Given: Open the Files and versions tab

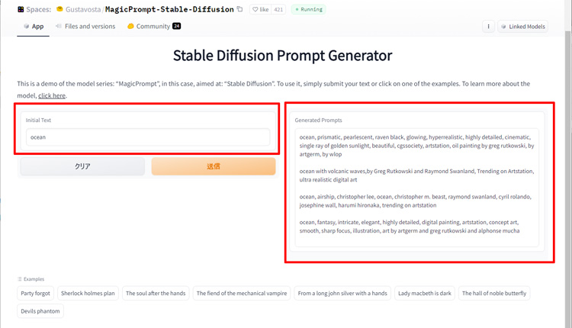Looking at the screenshot, I should tap(85, 26).
